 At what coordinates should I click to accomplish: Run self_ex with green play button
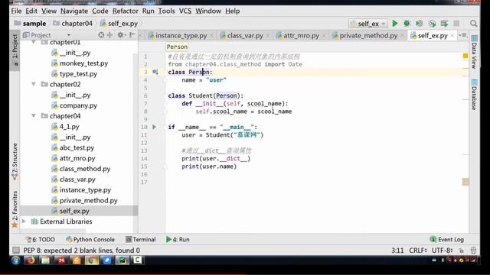tap(395, 24)
